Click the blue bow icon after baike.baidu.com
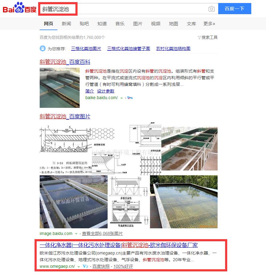 [130, 98]
